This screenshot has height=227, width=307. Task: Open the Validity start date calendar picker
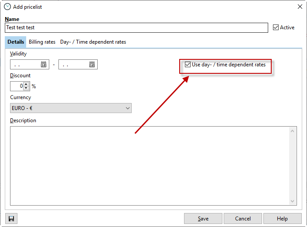44,65
